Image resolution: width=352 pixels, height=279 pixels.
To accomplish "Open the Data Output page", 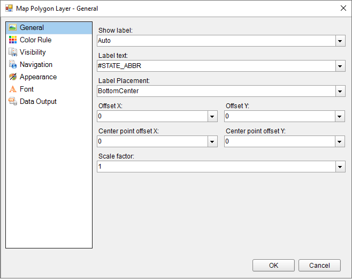I will click(38, 102).
